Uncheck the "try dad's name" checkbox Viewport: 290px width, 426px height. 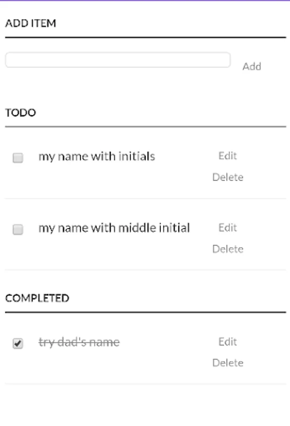[18, 344]
